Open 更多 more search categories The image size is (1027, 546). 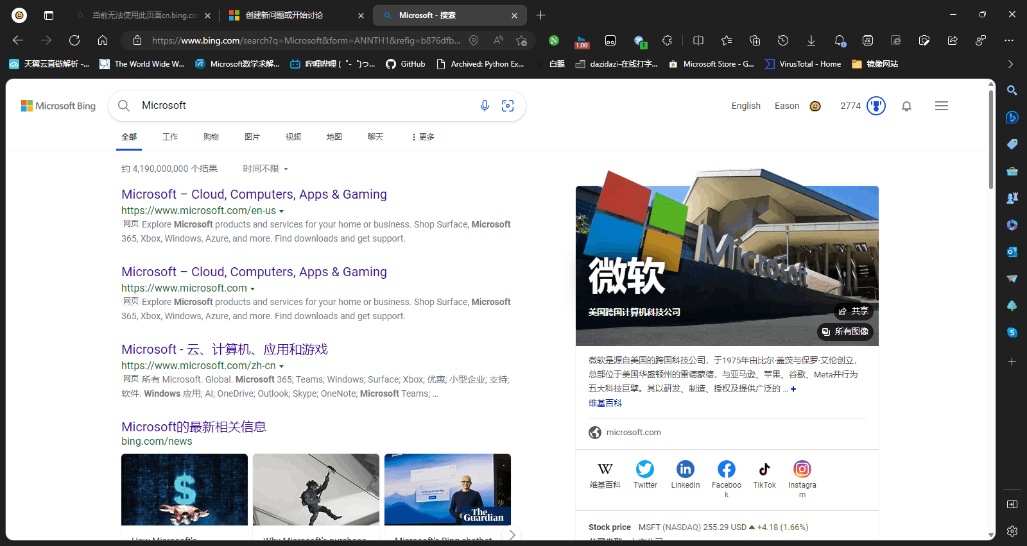pyautogui.click(x=423, y=137)
